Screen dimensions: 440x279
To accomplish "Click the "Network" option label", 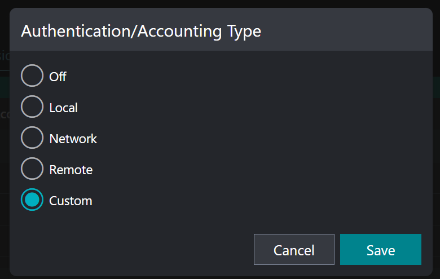I will click(x=73, y=138).
